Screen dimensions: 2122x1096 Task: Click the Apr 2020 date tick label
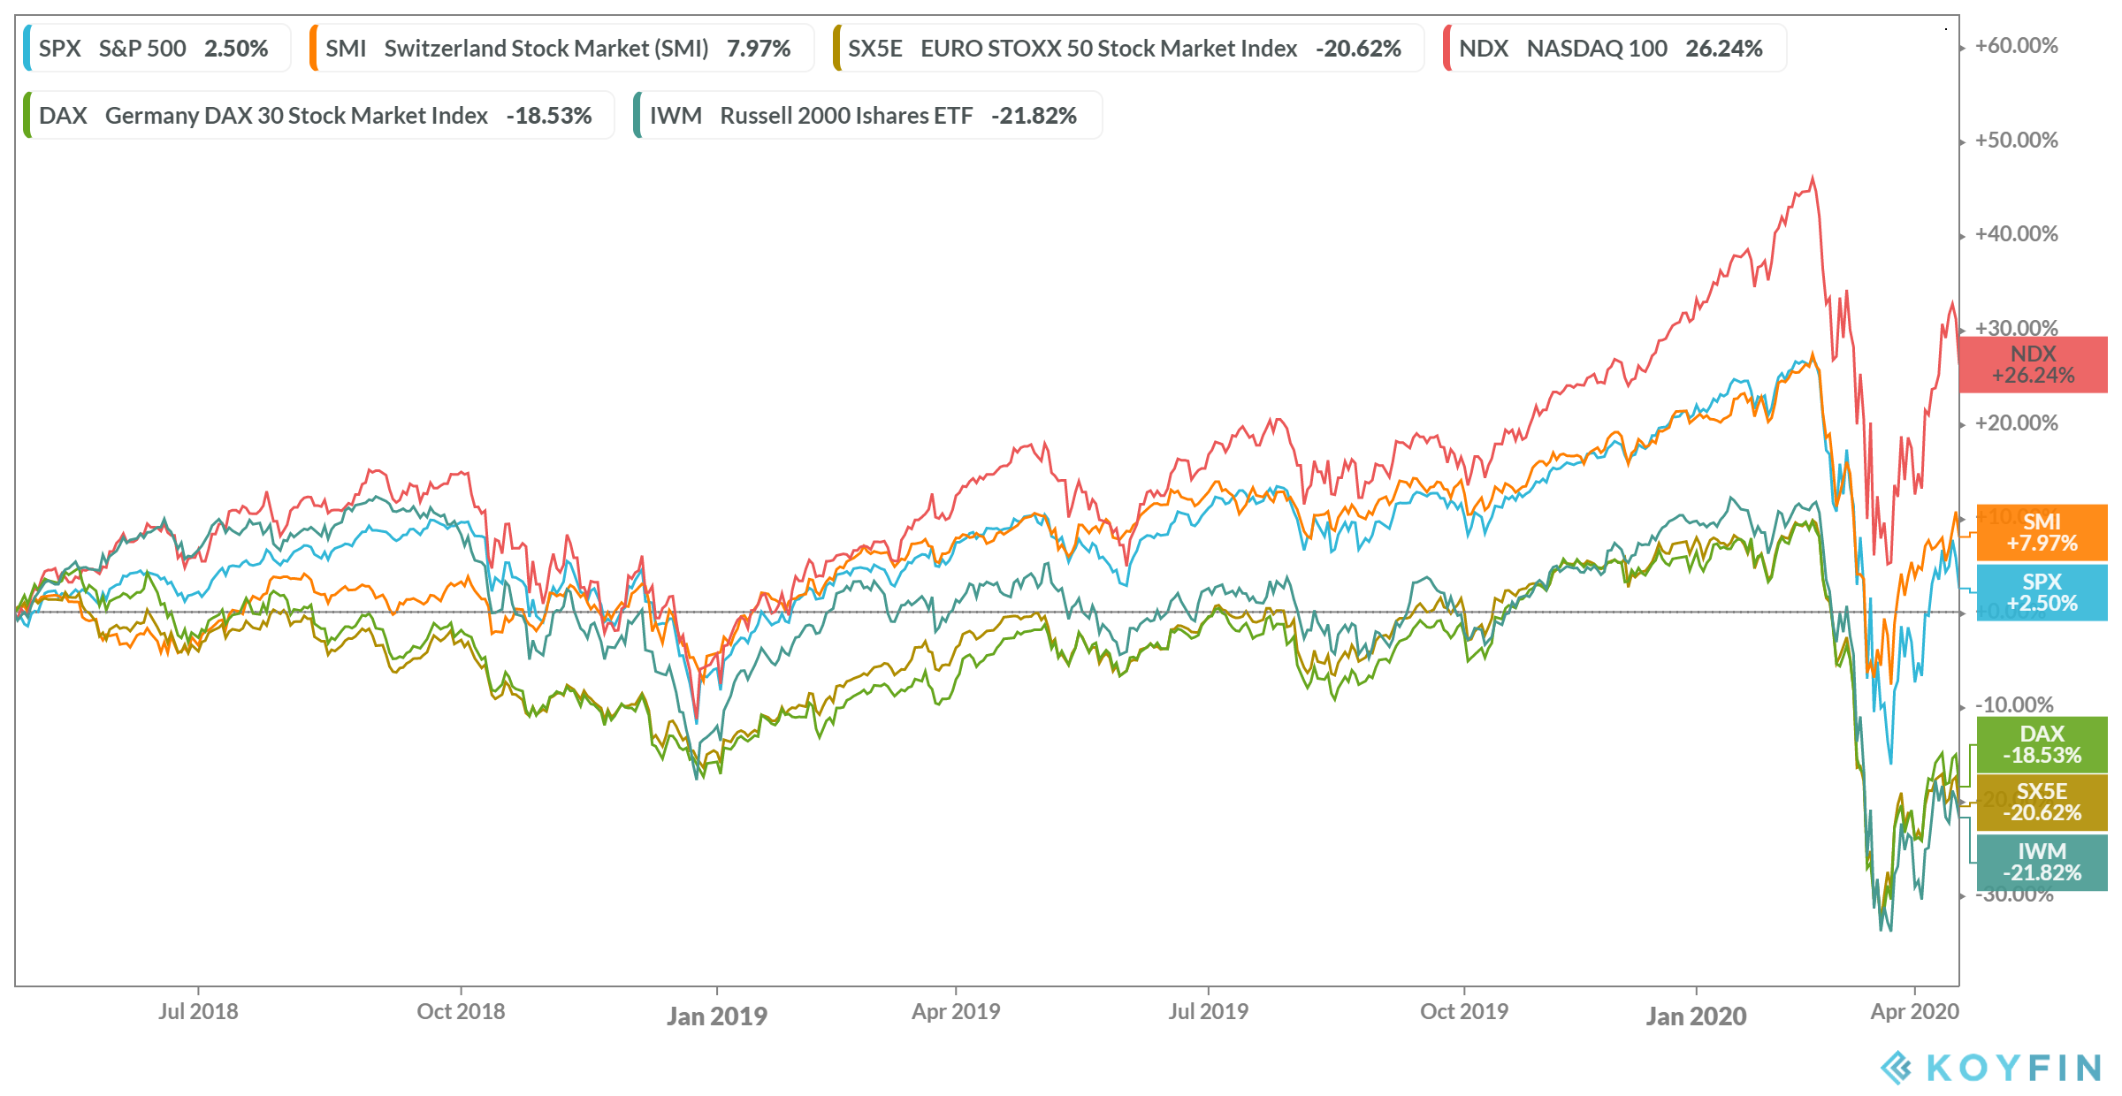click(x=1915, y=1011)
